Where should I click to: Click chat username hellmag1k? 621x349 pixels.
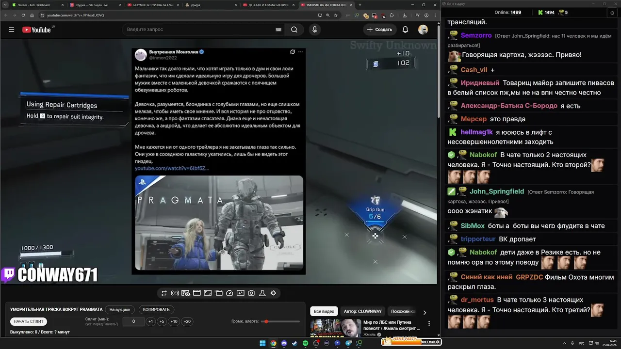pos(476,132)
